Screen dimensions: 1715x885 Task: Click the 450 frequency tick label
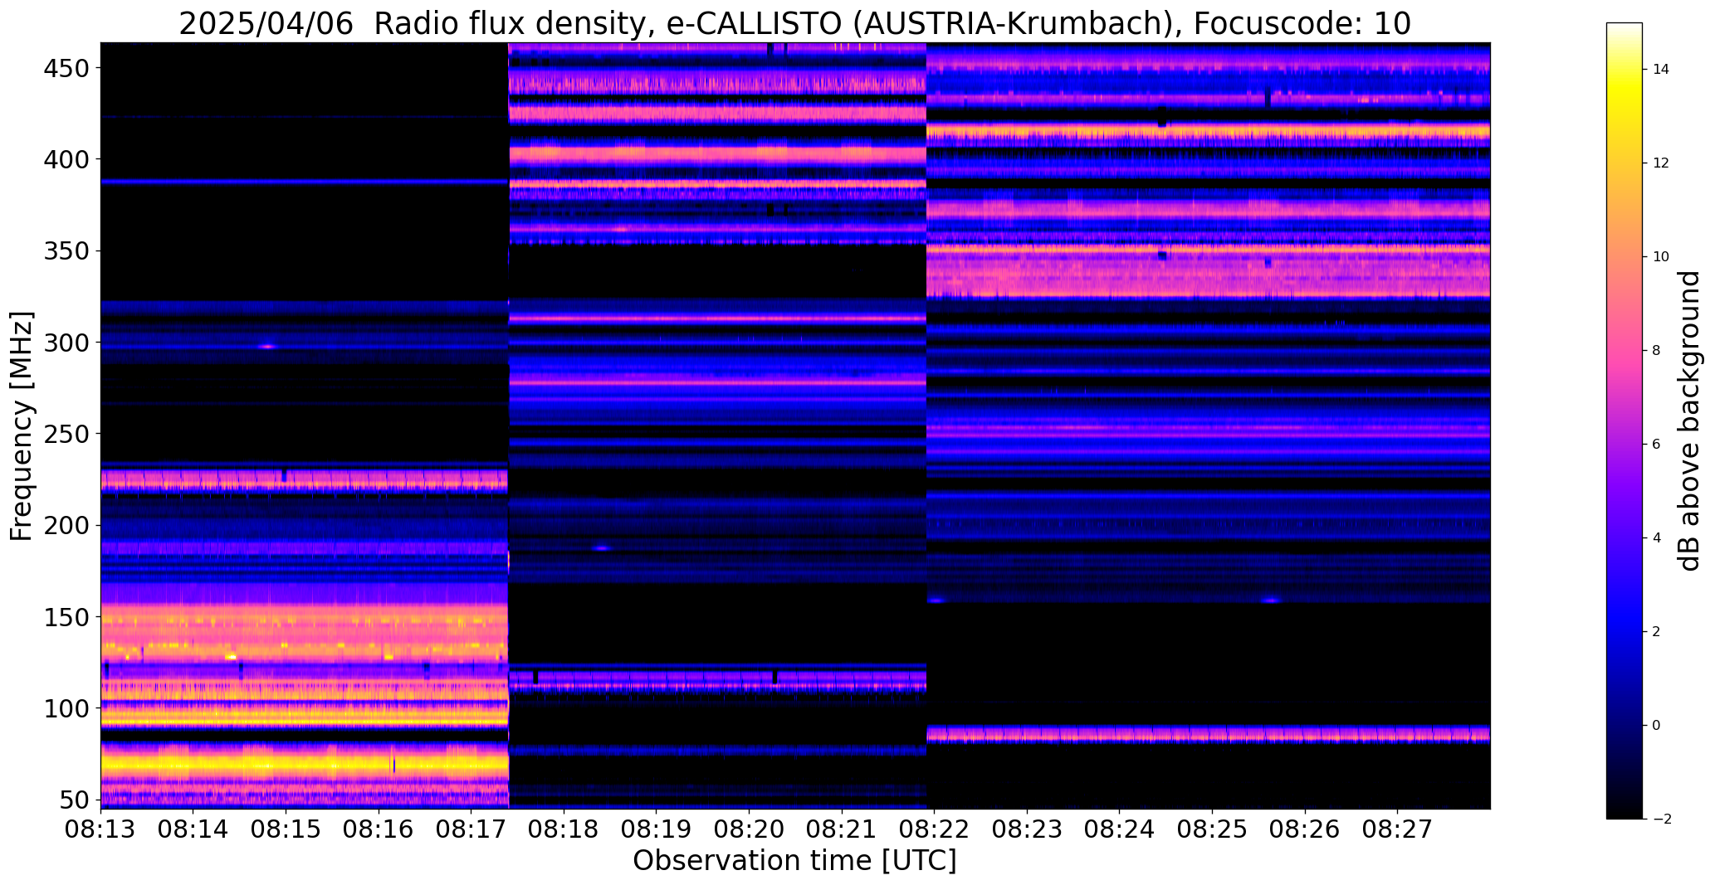(66, 67)
